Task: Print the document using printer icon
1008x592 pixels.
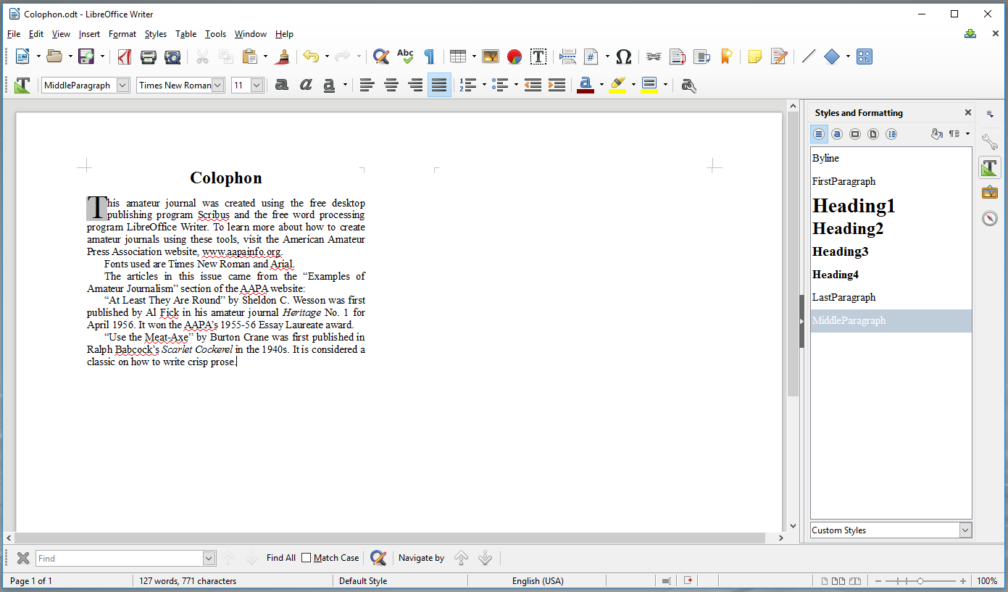Action: pyautogui.click(x=149, y=57)
